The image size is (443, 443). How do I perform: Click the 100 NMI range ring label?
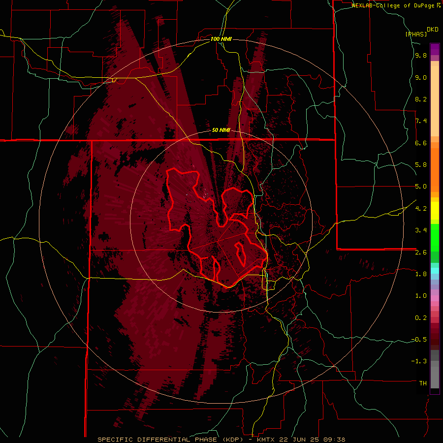[221, 39]
